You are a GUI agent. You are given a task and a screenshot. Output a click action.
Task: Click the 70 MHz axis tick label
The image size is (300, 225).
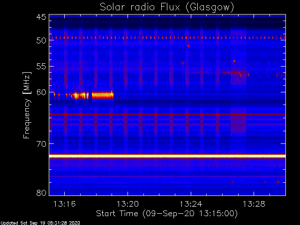coord(41,144)
